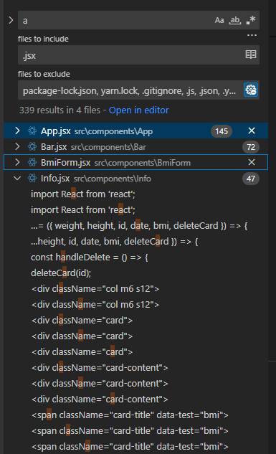
Task: Dismiss BmiForm.jsx search results
Action: click(252, 162)
